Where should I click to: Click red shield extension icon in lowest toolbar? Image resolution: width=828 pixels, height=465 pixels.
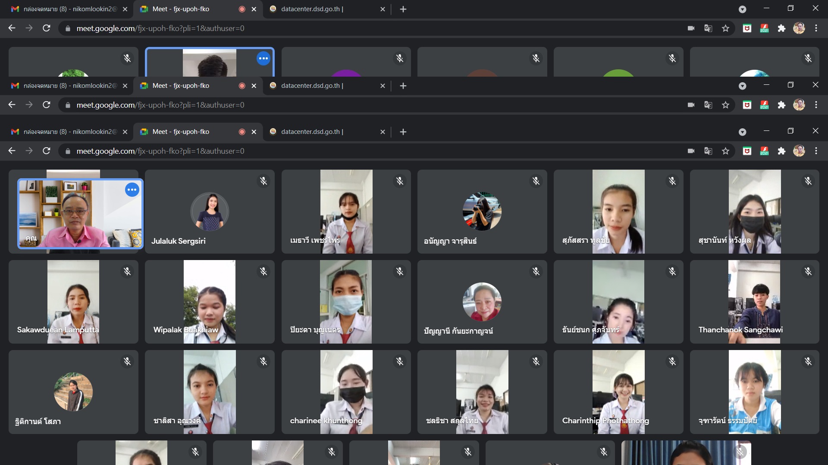(747, 151)
